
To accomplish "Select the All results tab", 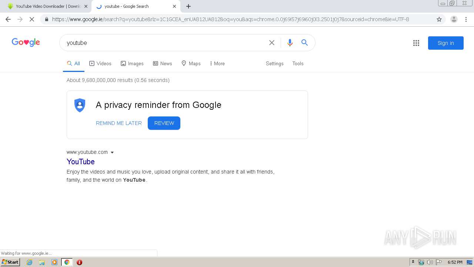I will (x=74, y=63).
